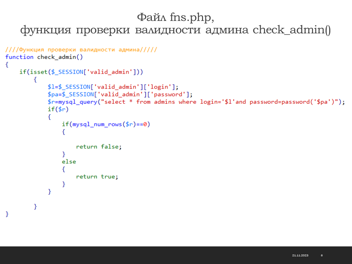Click the $pa password assignment line
Screen dimensions: 352x264
120,94
